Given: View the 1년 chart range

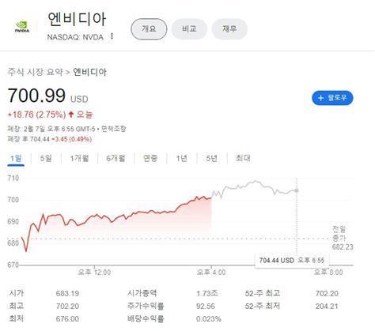Looking at the screenshot, I should (x=181, y=158).
